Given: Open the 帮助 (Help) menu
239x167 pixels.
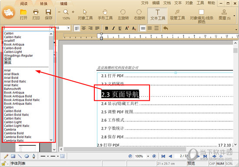Looking at the screenshot, I should 212,3.
